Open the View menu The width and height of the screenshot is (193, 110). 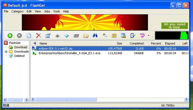pos(38,11)
